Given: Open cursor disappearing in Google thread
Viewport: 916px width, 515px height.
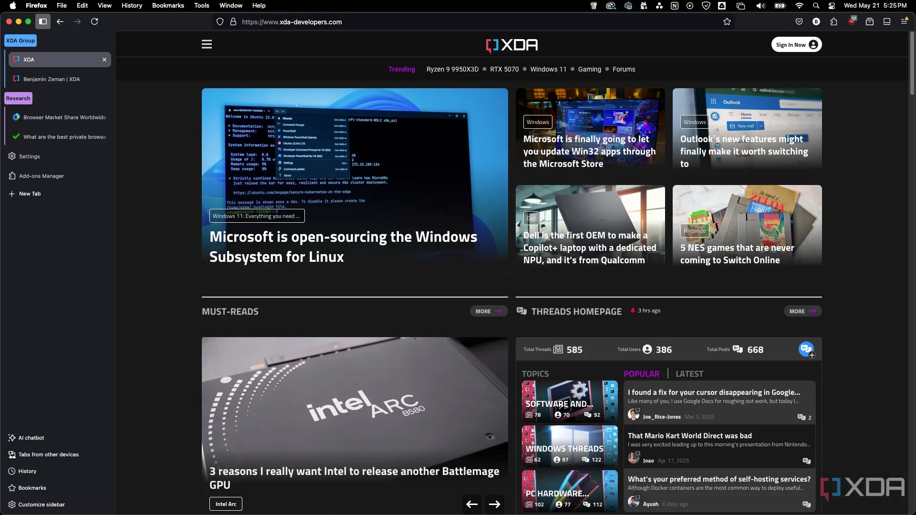Looking at the screenshot, I should [x=714, y=392].
